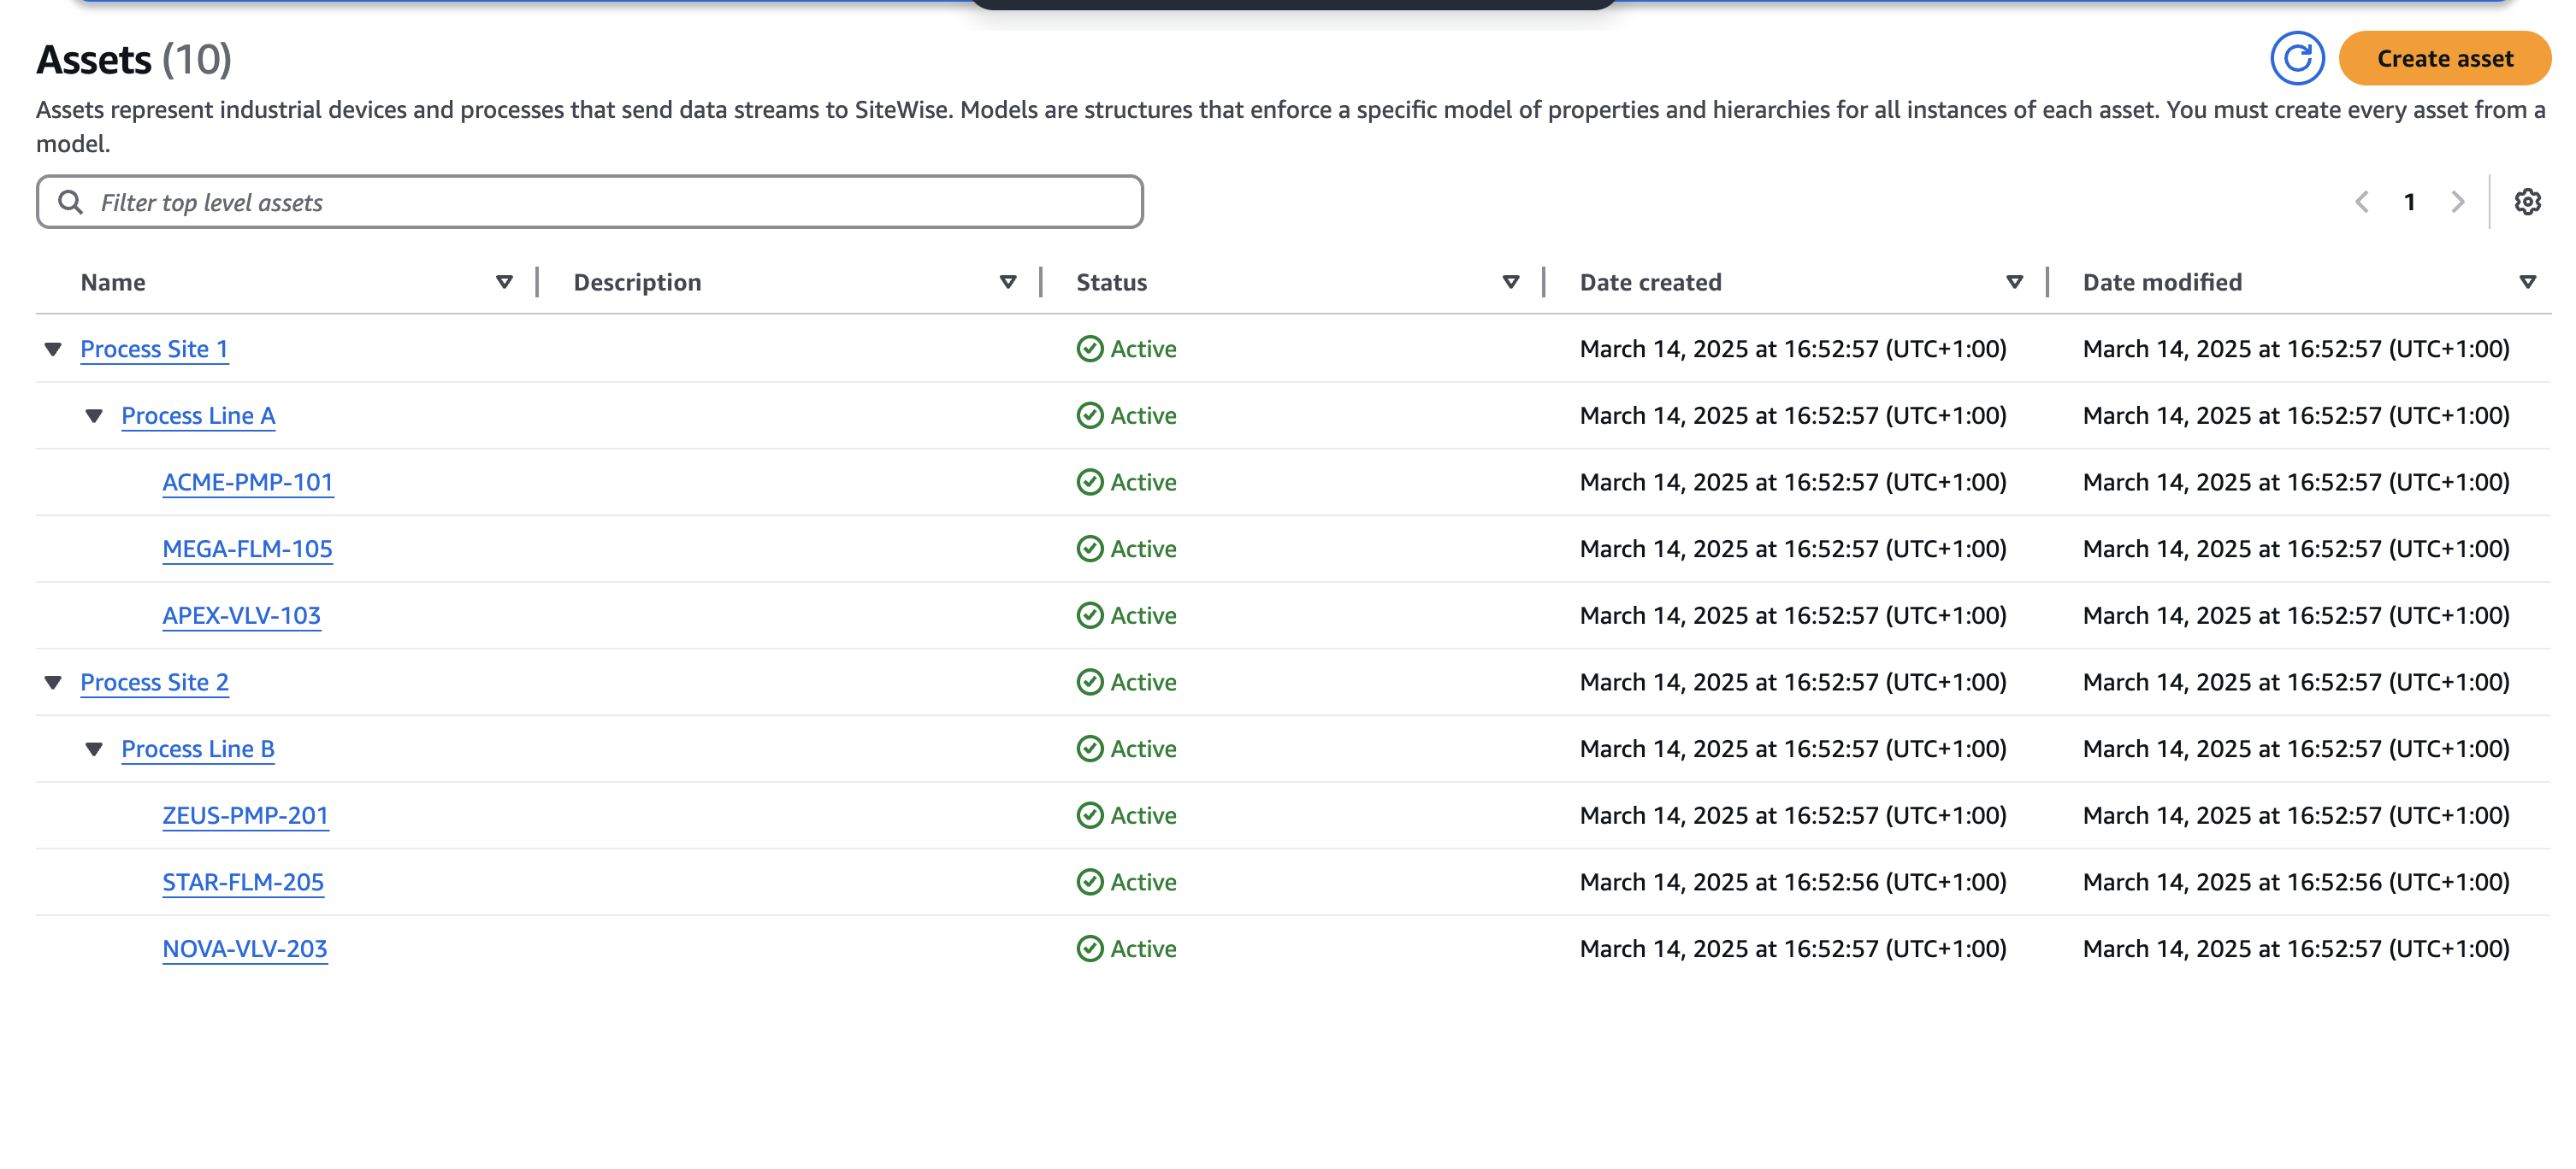The width and height of the screenshot is (2576, 1169).
Task: Click the Create asset button
Action: coord(2445,59)
